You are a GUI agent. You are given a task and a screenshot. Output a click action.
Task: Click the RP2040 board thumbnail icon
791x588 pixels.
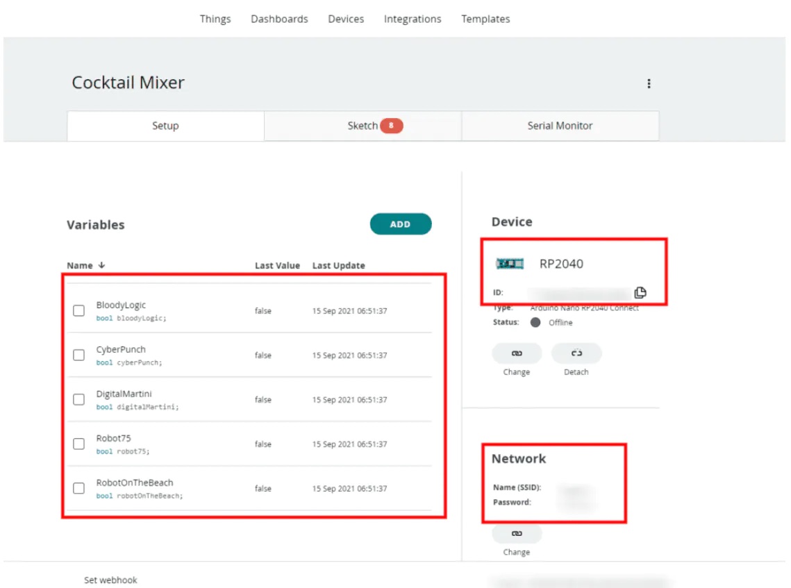(x=510, y=264)
